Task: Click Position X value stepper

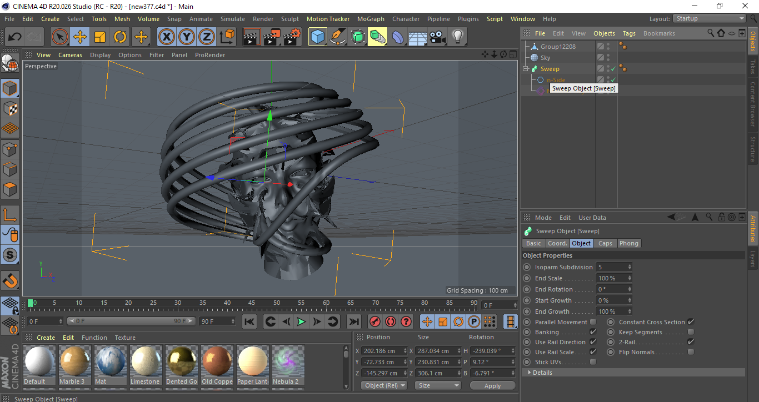Action: [x=405, y=351]
